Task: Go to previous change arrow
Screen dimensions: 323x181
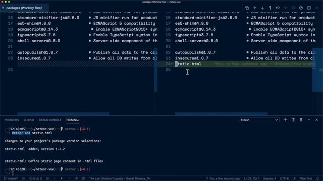Action: (x=254, y=8)
